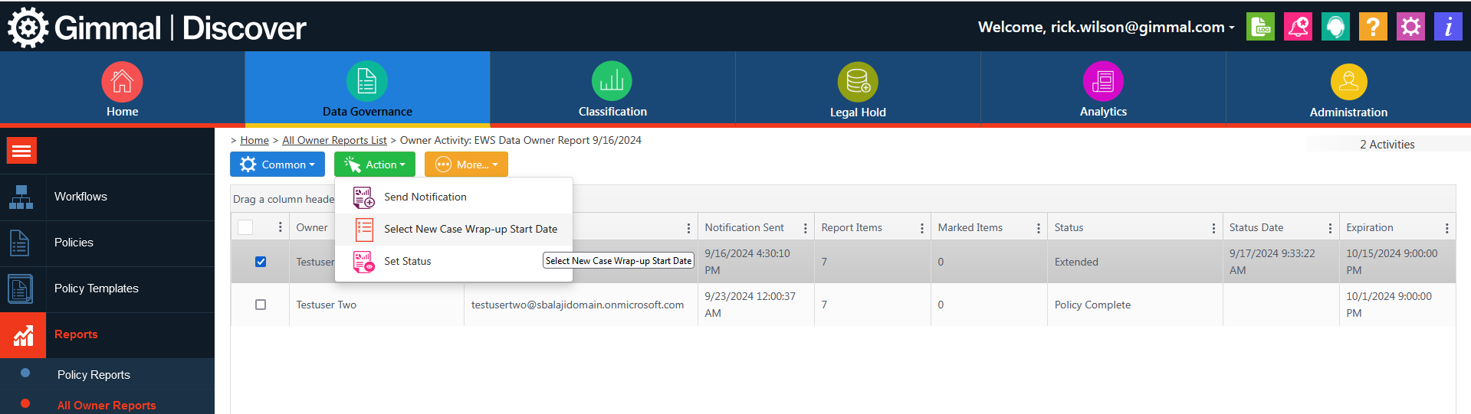This screenshot has width=1471, height=414.
Task: Open the user account dropdown by email
Action: (x=1106, y=27)
